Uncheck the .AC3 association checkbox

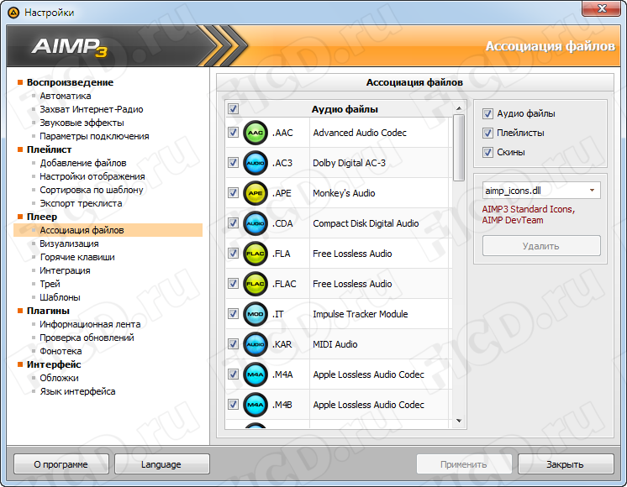click(233, 163)
